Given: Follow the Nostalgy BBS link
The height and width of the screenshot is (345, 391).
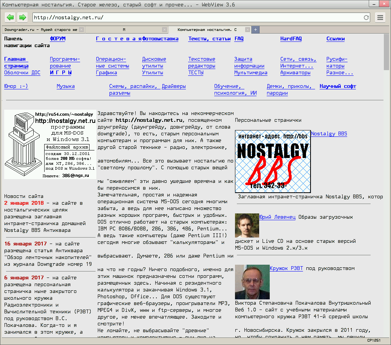Looking at the screenshot, I should 329,133.
